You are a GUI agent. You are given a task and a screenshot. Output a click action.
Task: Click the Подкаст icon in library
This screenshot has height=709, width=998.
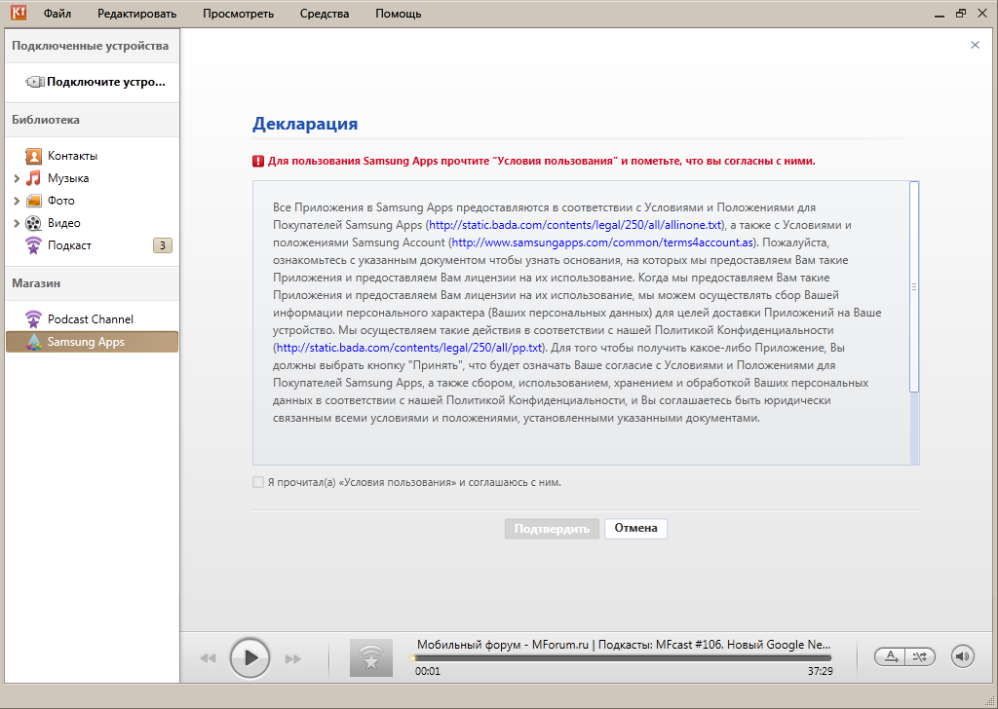click(33, 245)
